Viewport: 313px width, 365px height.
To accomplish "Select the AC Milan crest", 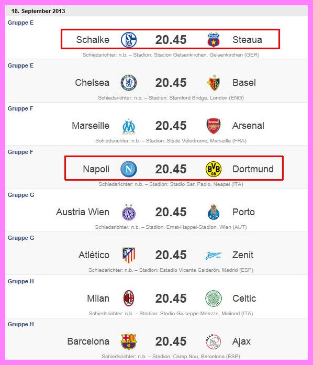I will [x=129, y=298].
